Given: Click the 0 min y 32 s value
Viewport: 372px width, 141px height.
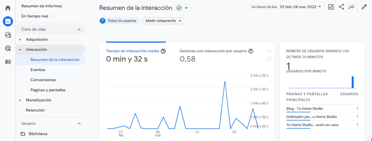Looking at the screenshot, I should pyautogui.click(x=127, y=59).
